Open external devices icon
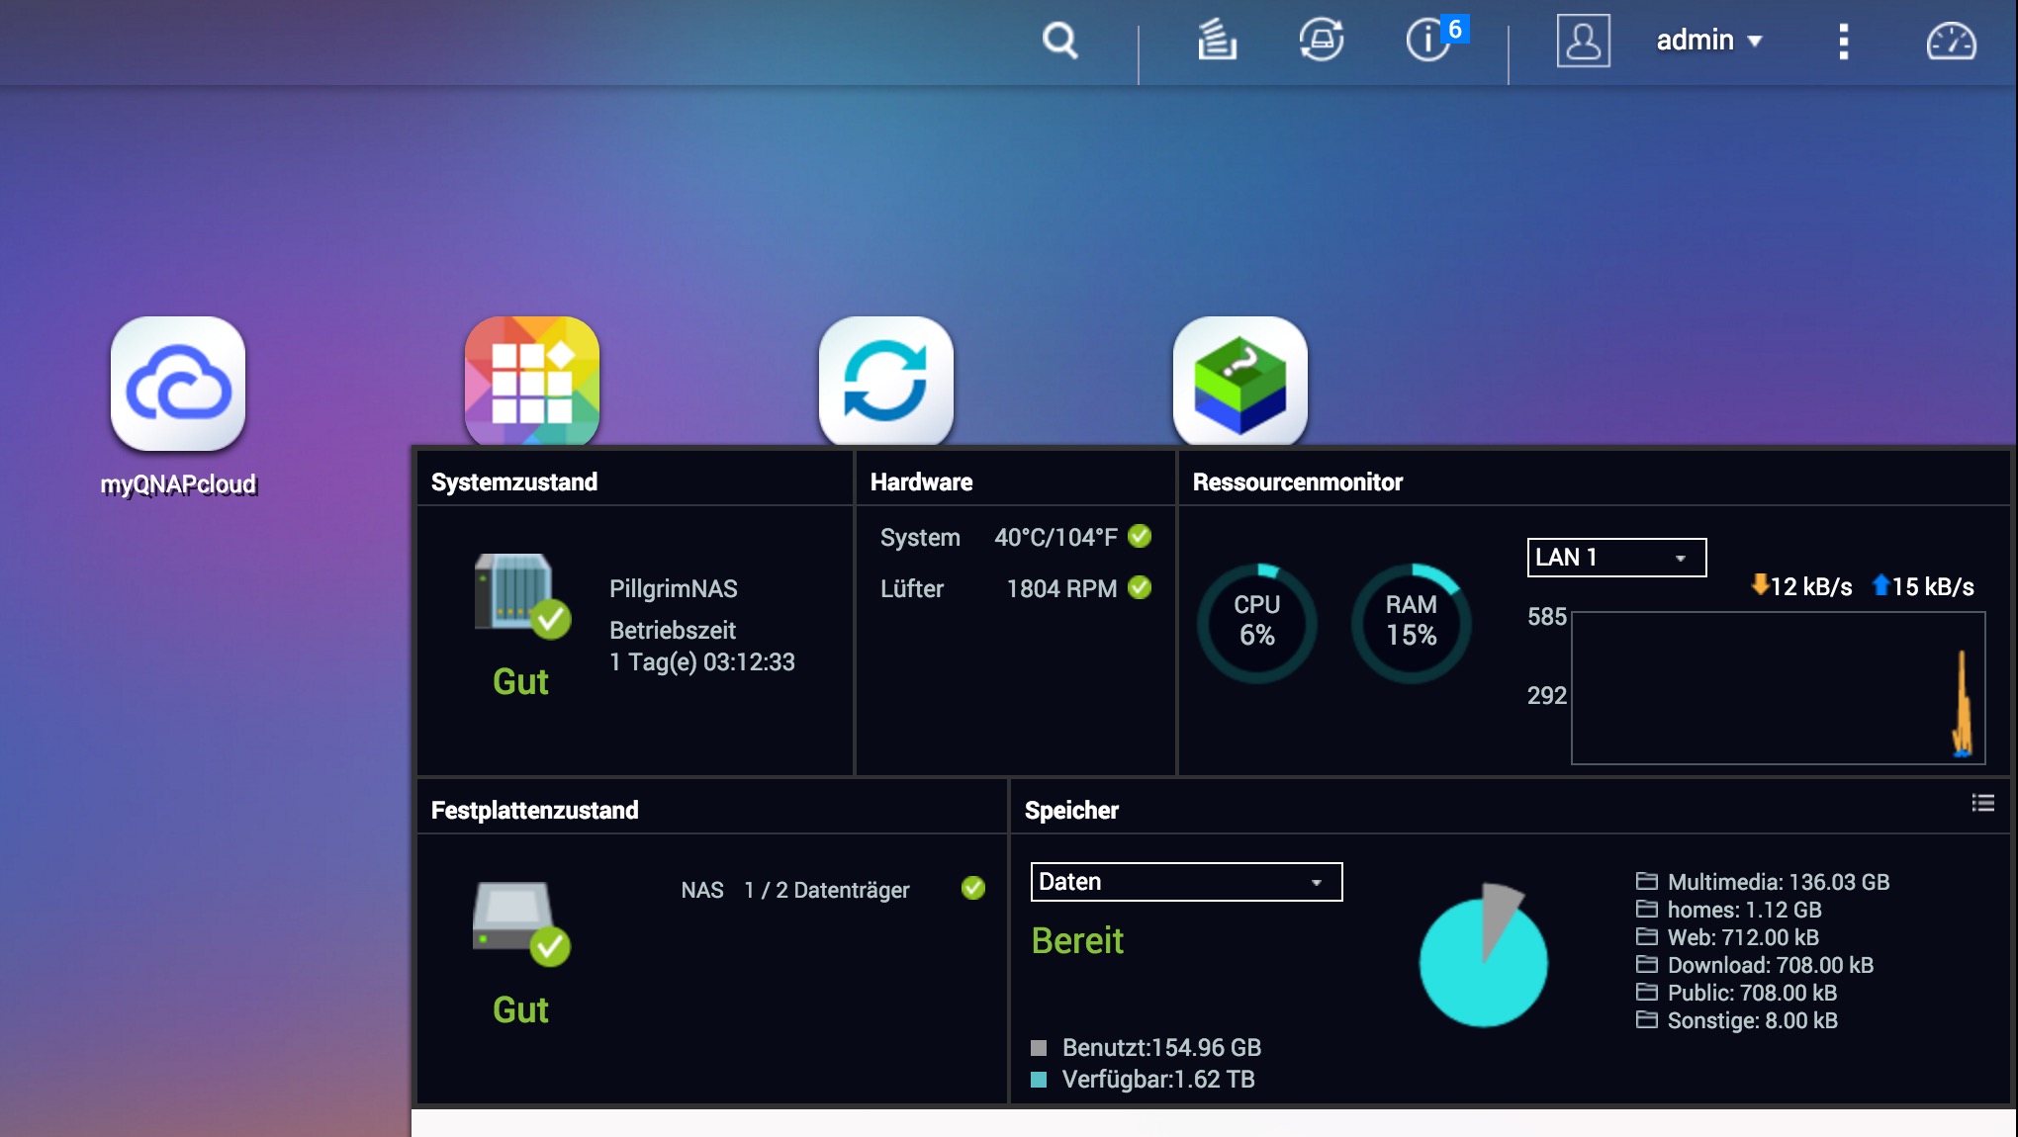2018x1137 pixels. (1321, 41)
